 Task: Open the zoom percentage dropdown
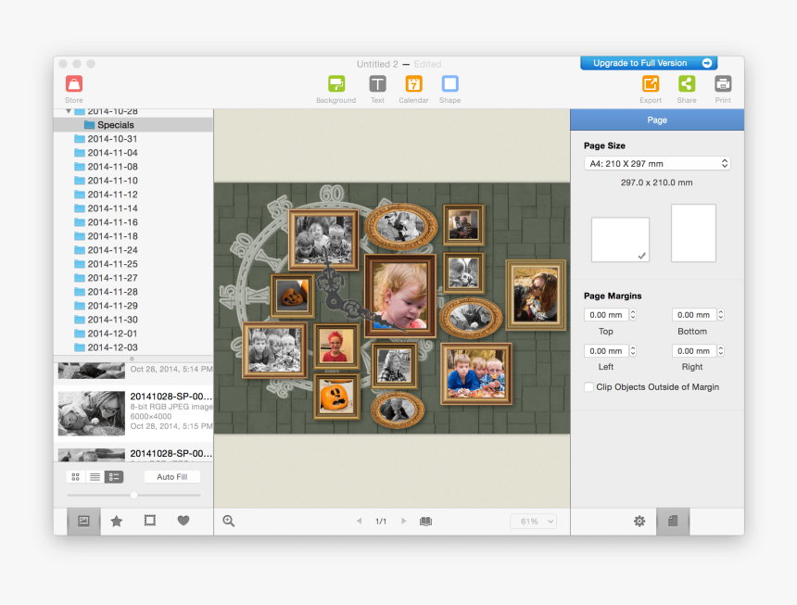pyautogui.click(x=533, y=521)
